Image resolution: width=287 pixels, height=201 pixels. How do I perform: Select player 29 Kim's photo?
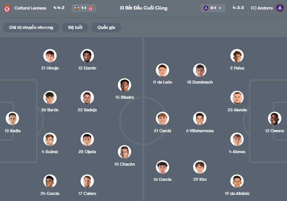pos(200,167)
